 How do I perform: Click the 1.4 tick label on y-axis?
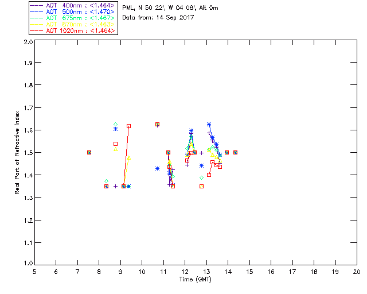[28, 175]
